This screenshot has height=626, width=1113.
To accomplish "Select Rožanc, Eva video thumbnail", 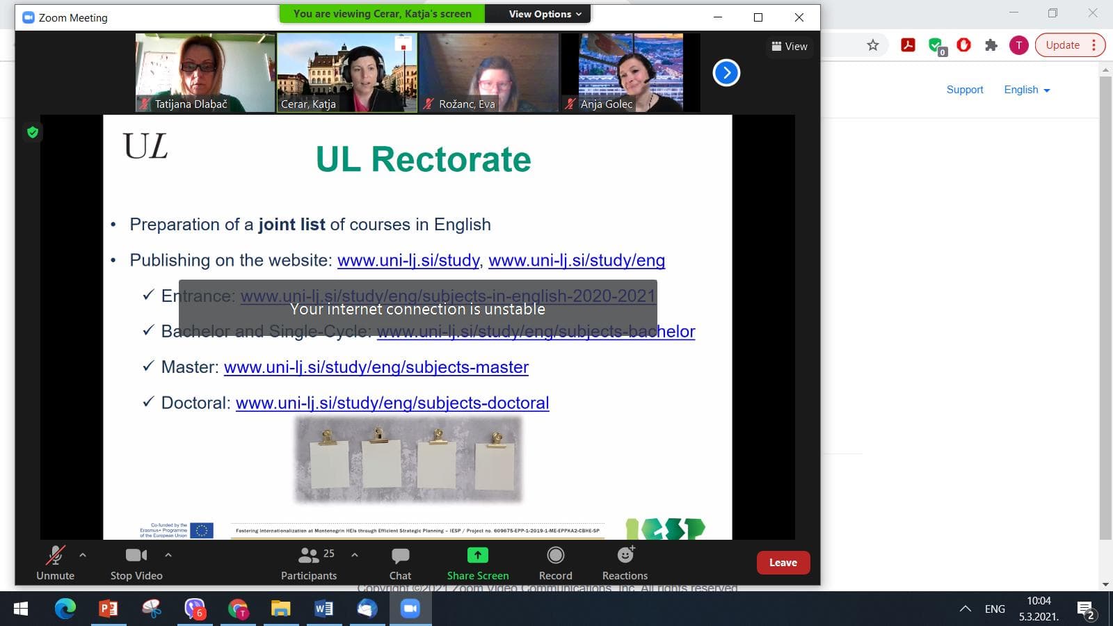I will click(x=489, y=72).
